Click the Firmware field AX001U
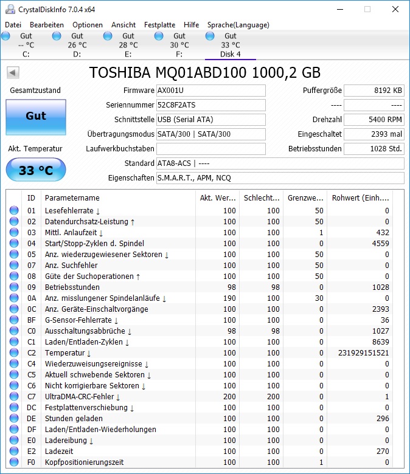 (x=211, y=91)
